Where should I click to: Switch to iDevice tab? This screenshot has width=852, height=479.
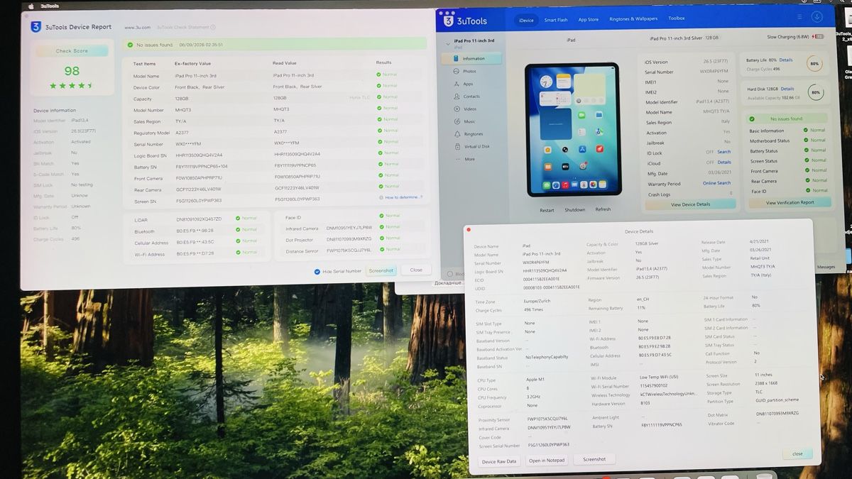pos(526,20)
